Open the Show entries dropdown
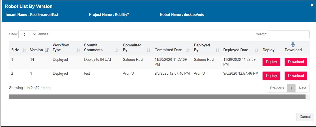The height and width of the screenshot is (127, 316). pos(28,34)
